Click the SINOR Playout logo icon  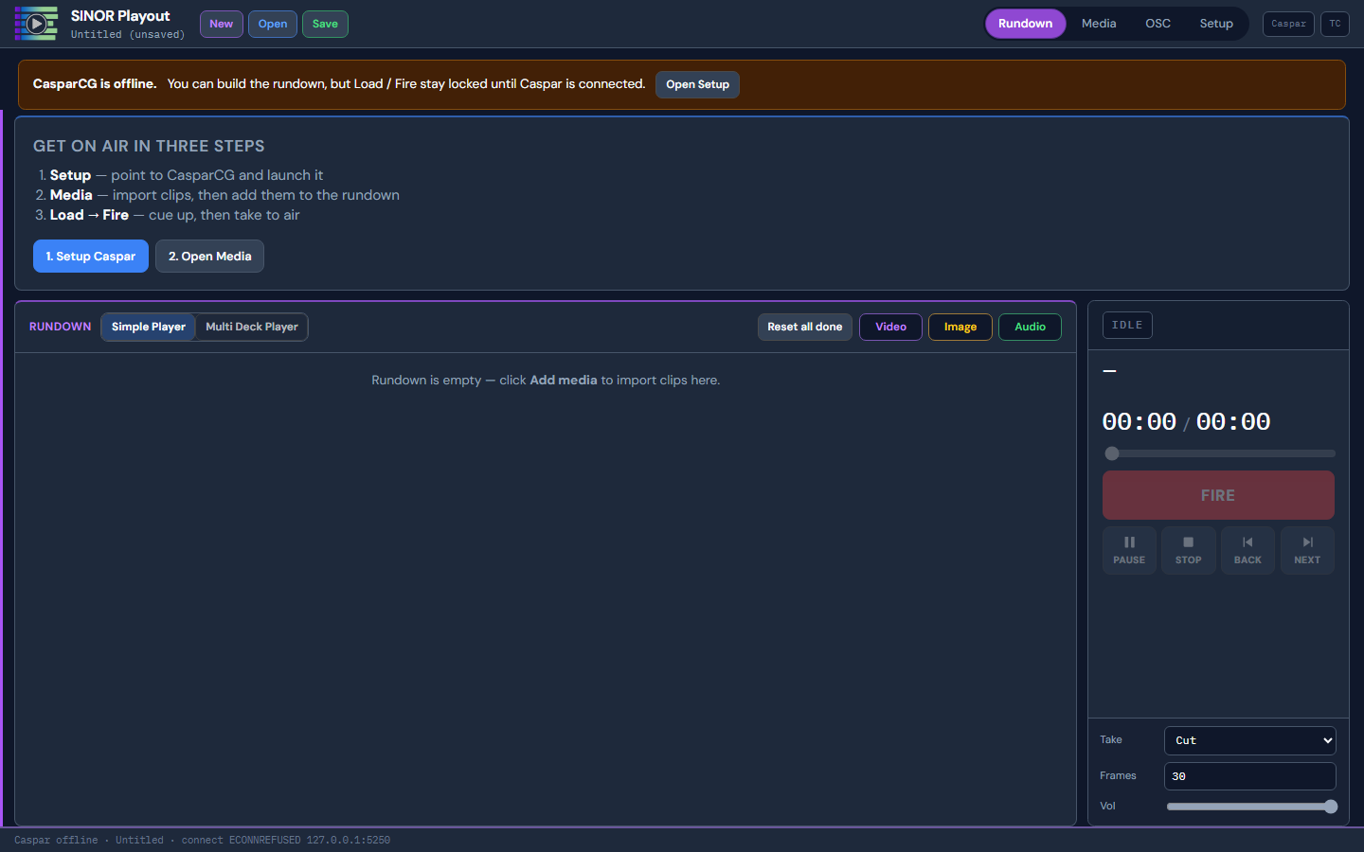[36, 24]
